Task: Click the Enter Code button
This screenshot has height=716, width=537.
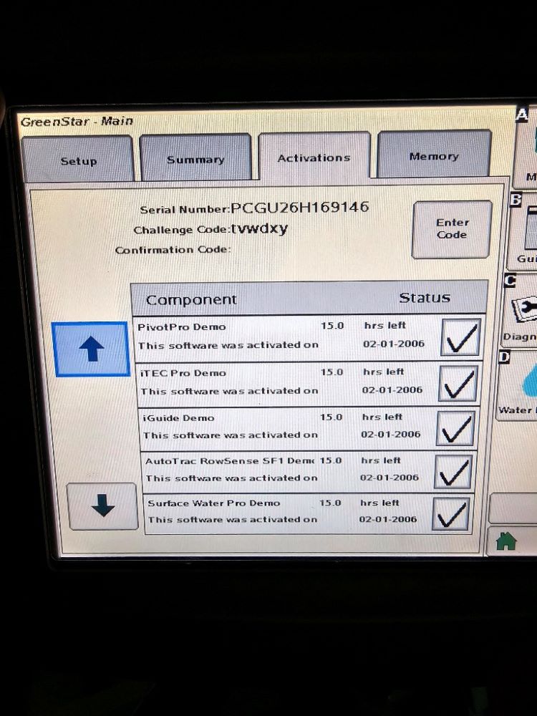Action: click(x=452, y=229)
